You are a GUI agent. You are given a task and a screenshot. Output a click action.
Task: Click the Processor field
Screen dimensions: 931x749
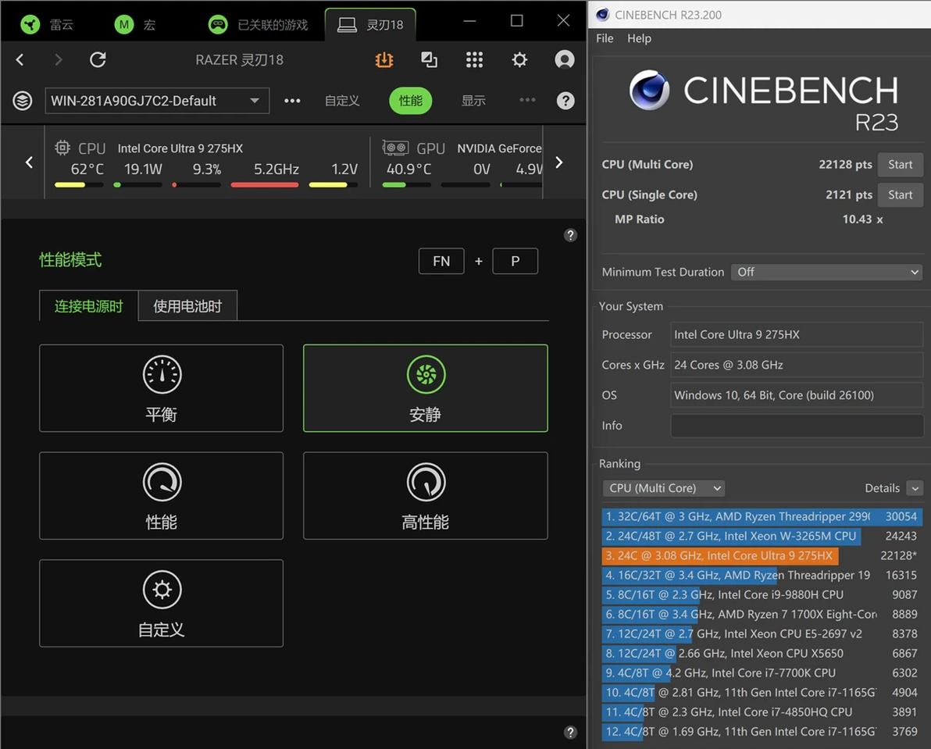click(797, 335)
